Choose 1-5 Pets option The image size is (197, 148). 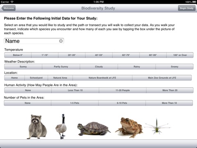75,103
